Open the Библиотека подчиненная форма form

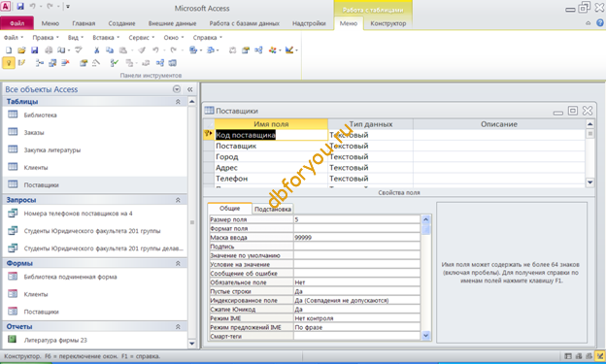(x=70, y=277)
